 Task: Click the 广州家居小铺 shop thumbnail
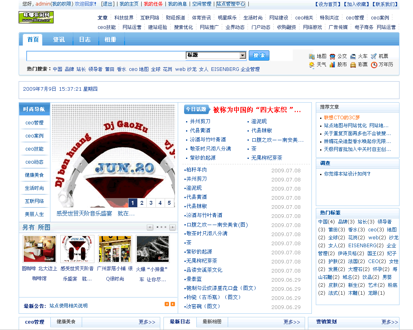[x=115, y=249]
